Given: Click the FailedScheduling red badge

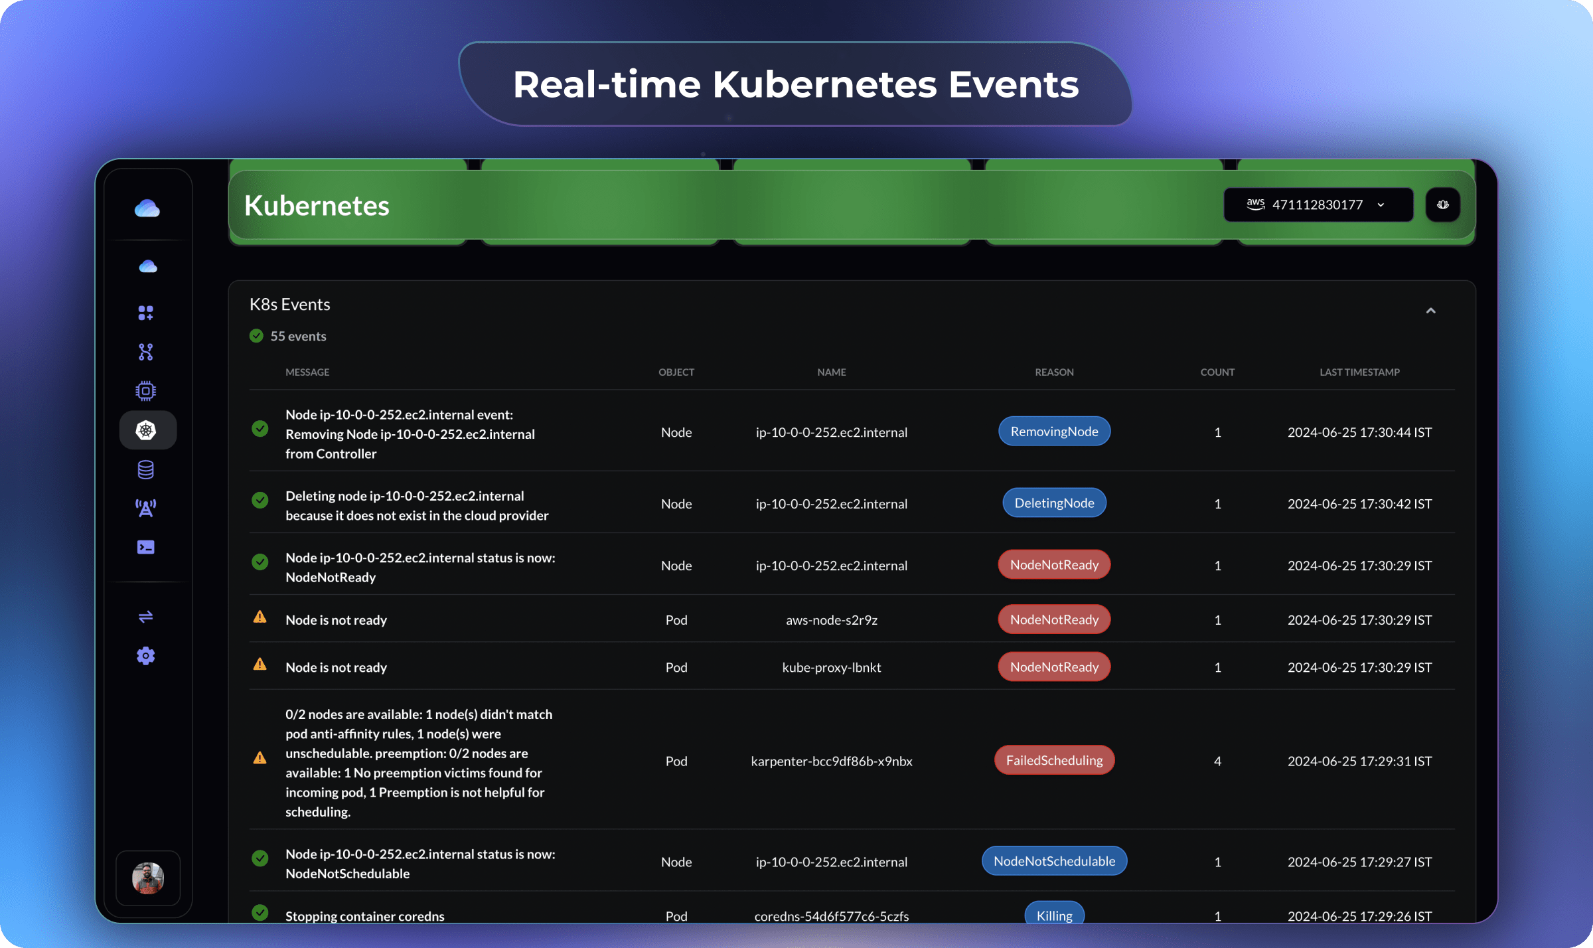Looking at the screenshot, I should [x=1054, y=759].
